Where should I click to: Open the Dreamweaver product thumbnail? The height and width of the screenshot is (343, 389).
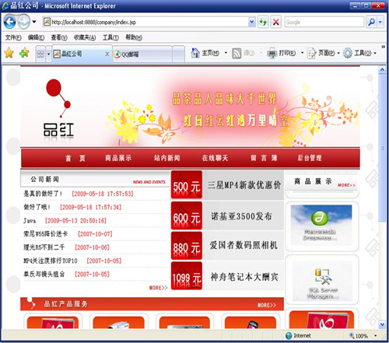pos(321,225)
